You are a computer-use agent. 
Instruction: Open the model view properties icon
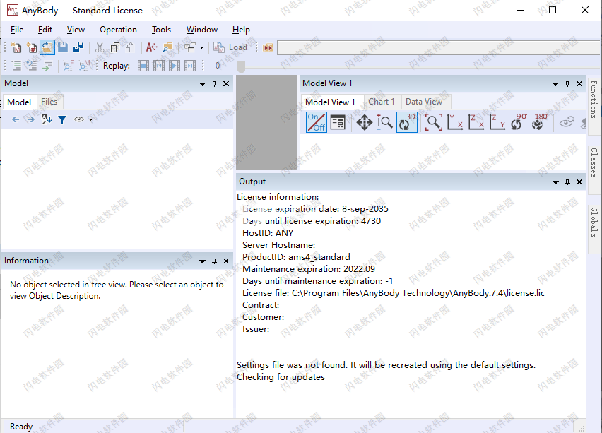(x=338, y=122)
